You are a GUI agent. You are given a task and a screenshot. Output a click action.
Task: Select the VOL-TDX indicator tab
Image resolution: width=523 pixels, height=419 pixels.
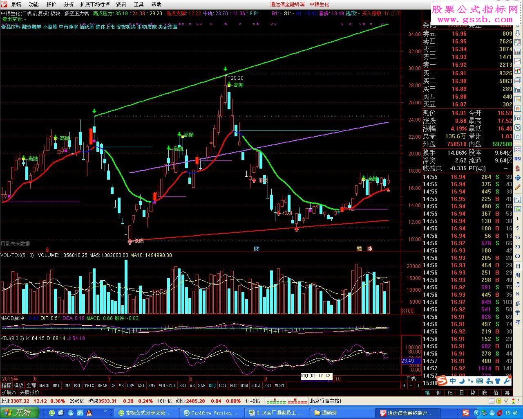pyautogui.click(x=167, y=385)
